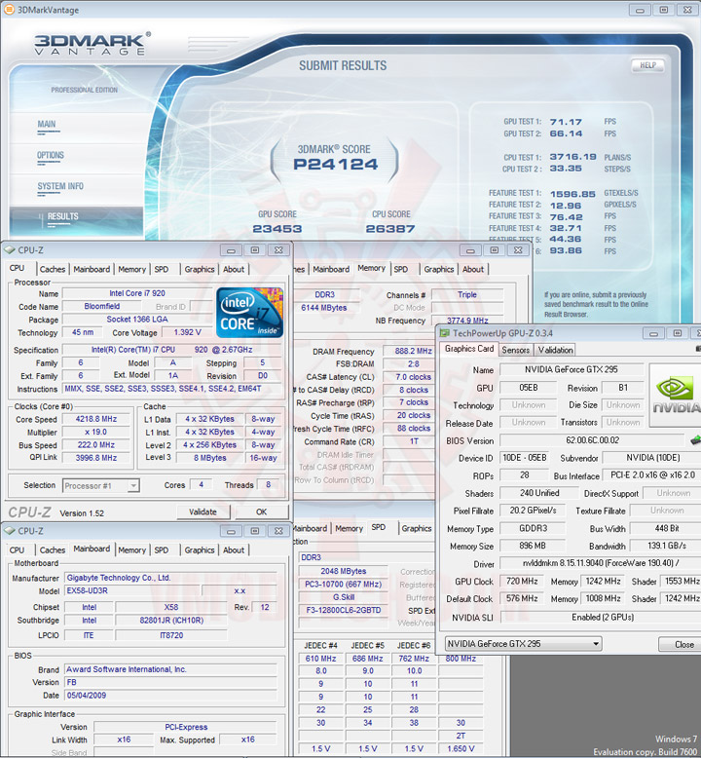This screenshot has width=701, height=758.
Task: Select Mainboard tab in CPU-Z memory window
Action: pyautogui.click(x=331, y=269)
